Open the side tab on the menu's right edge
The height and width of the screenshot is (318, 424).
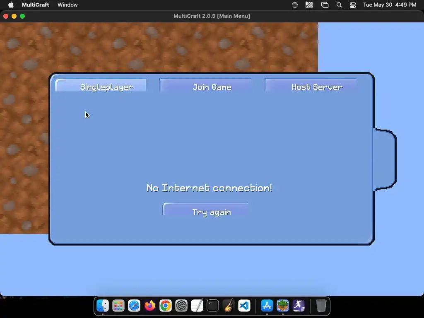(x=385, y=159)
